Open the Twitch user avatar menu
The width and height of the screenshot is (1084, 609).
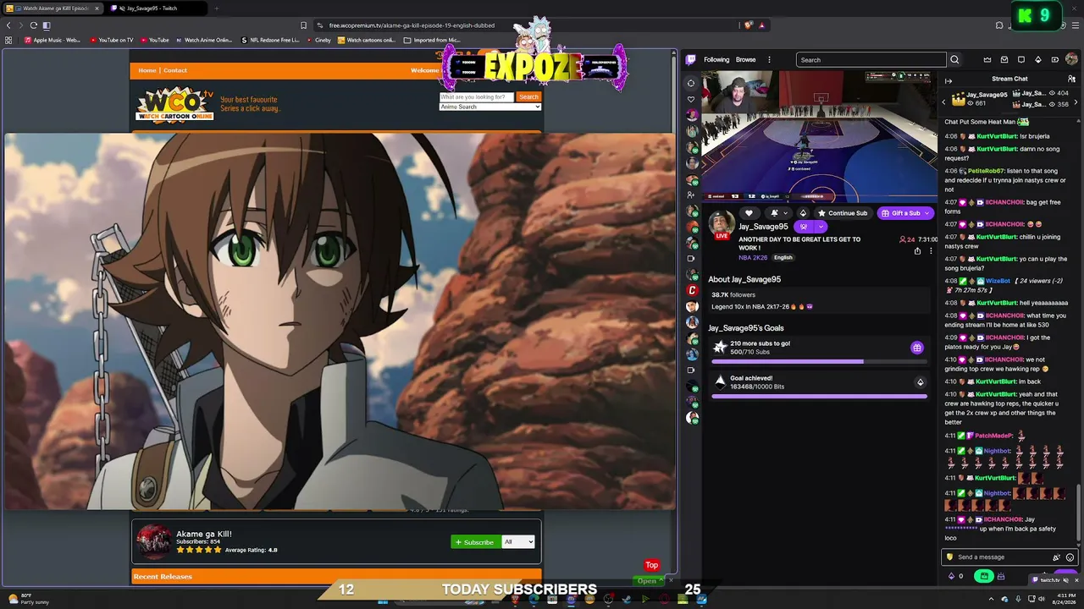pos(1071,60)
